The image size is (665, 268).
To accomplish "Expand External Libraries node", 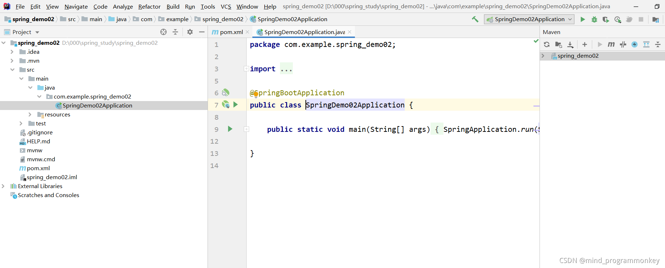I will [3, 186].
